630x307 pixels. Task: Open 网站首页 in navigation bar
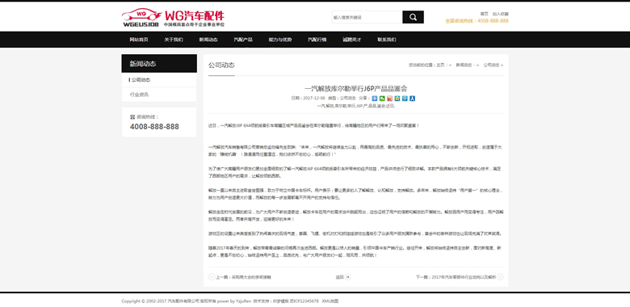[139, 40]
